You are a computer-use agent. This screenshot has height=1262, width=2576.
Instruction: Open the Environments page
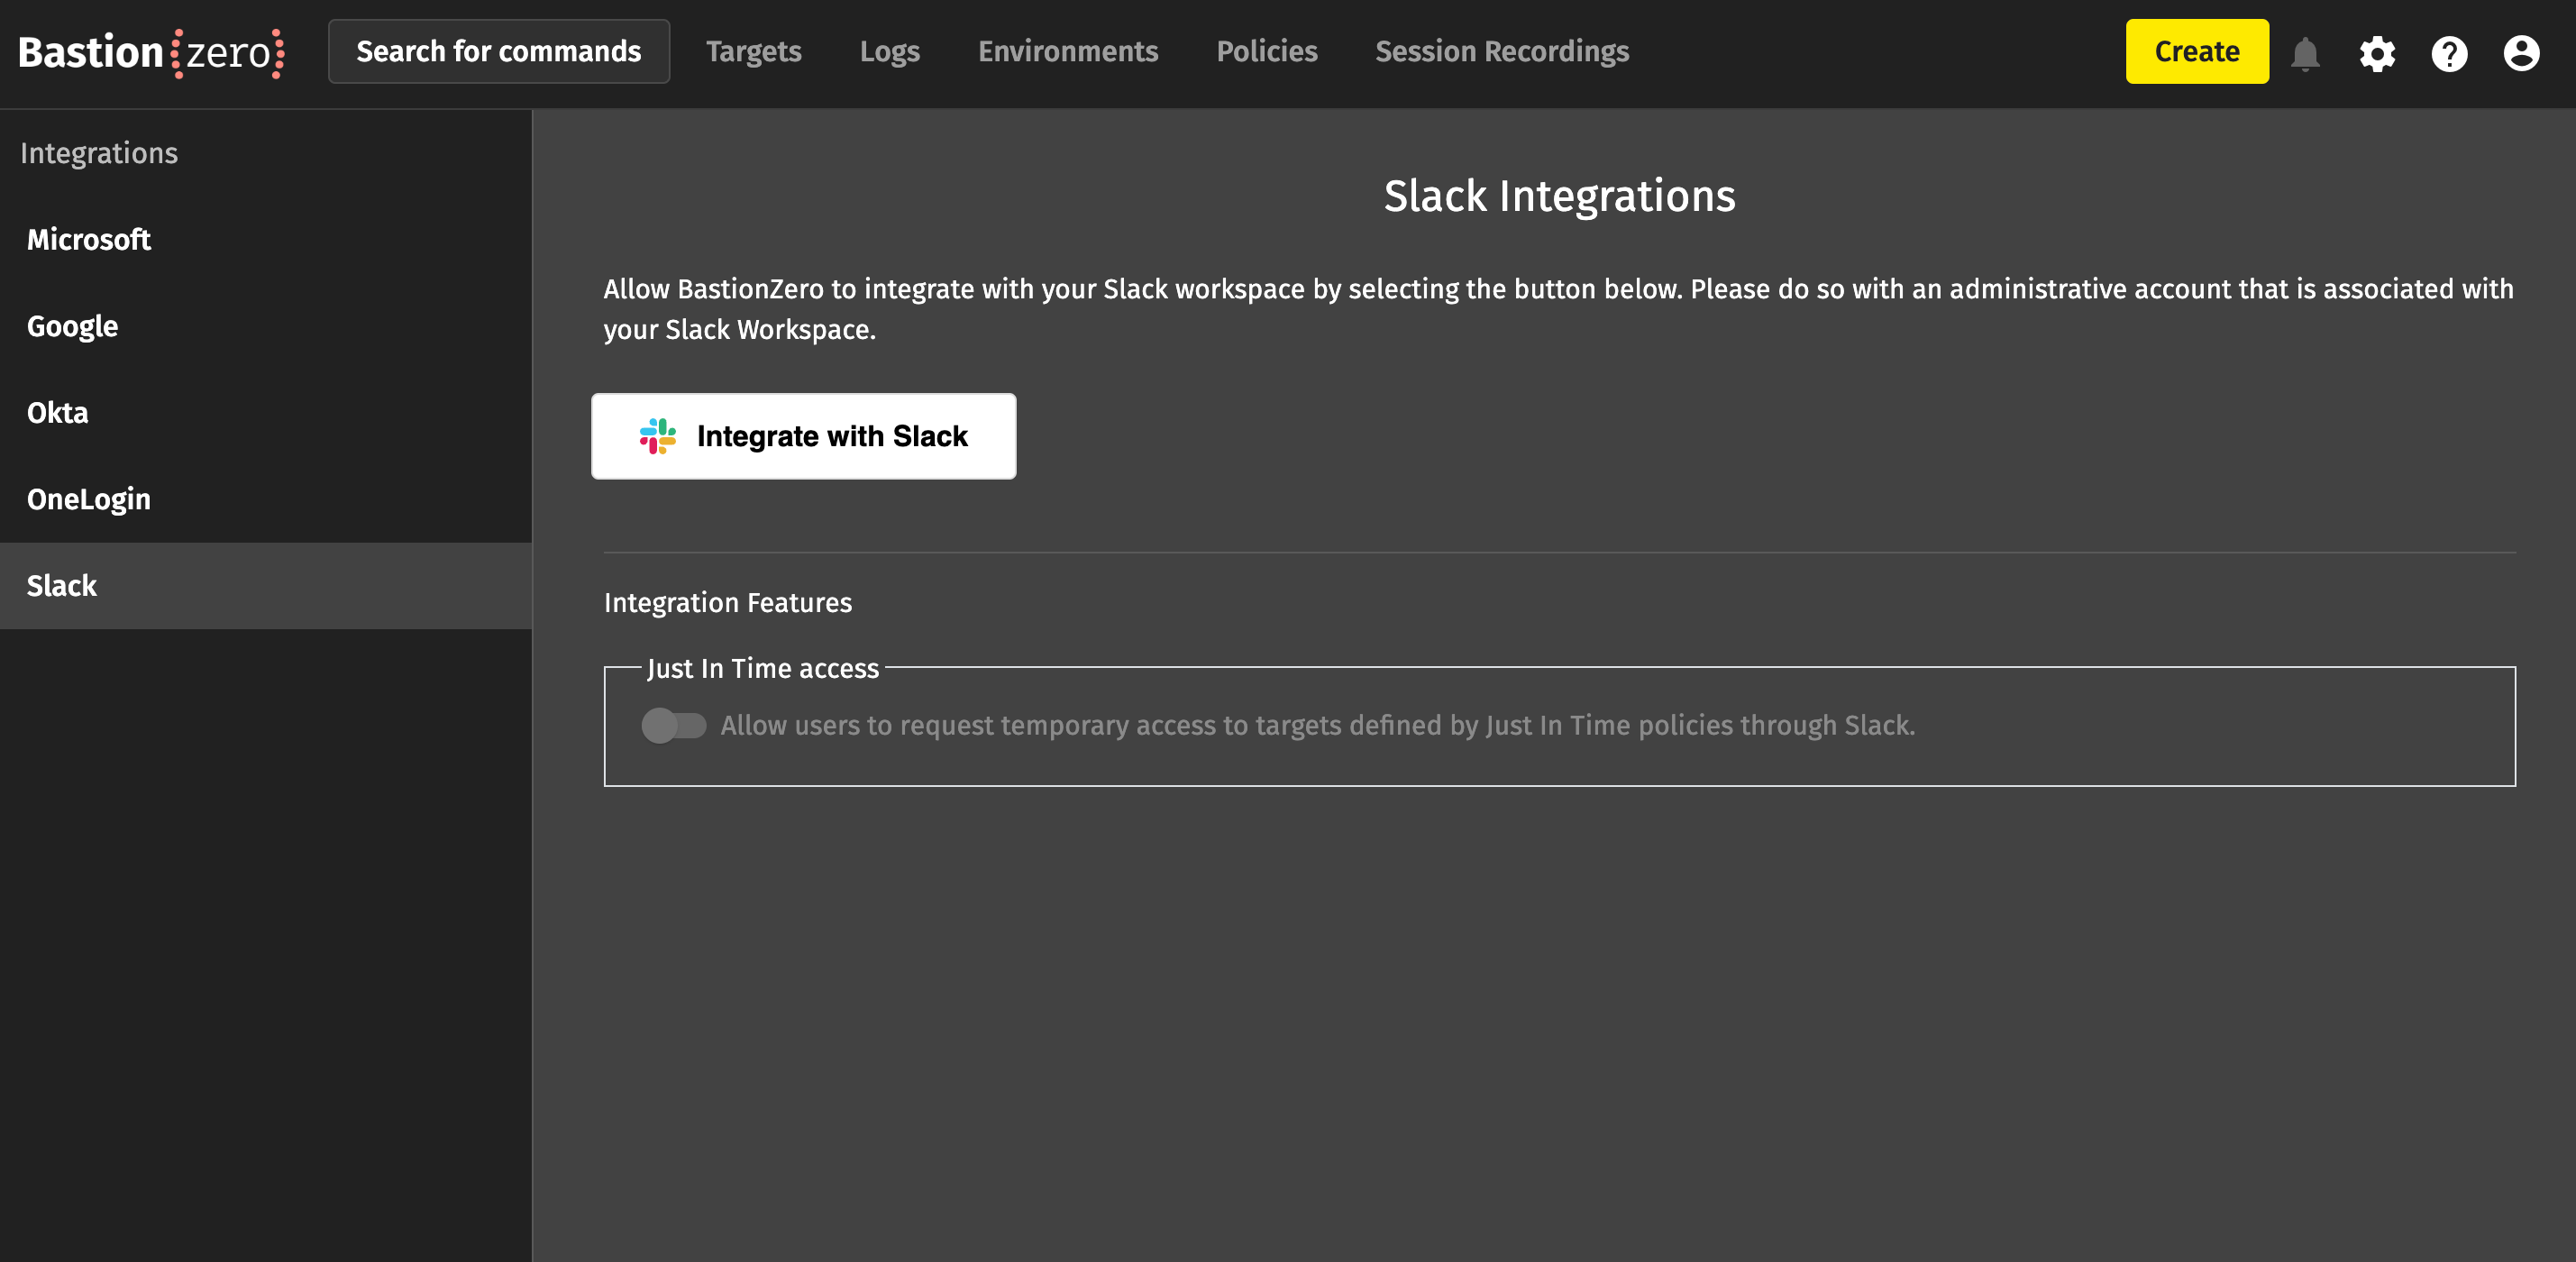[1067, 52]
